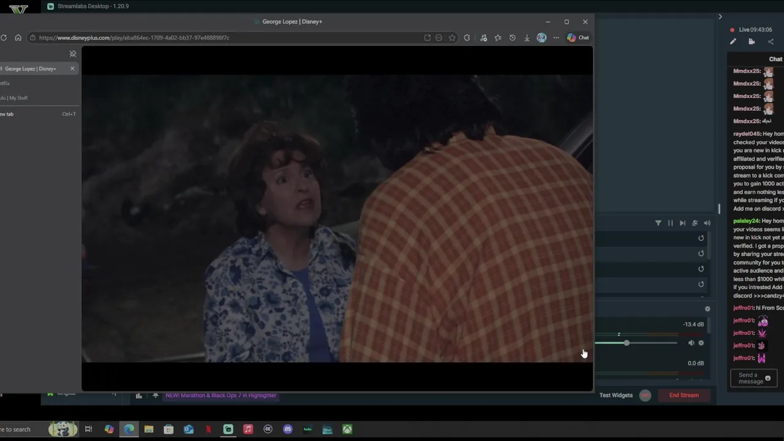Open the browser three-dot settings menu

[556, 38]
